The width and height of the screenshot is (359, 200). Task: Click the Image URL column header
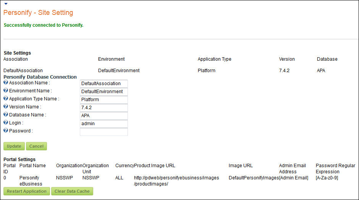coord(241,165)
